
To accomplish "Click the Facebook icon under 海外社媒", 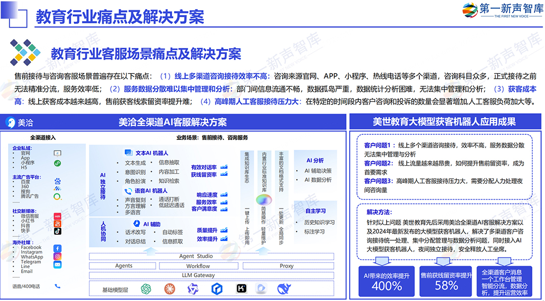I will tap(58, 248).
